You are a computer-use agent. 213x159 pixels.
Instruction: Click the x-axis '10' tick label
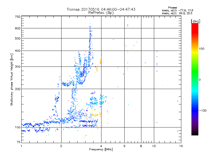(154, 146)
